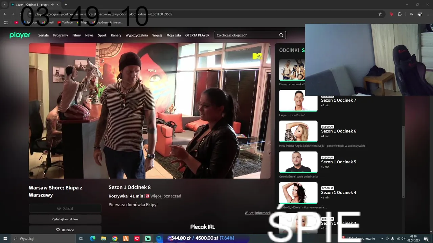Open the Chrome profile avatar icon

point(420,14)
